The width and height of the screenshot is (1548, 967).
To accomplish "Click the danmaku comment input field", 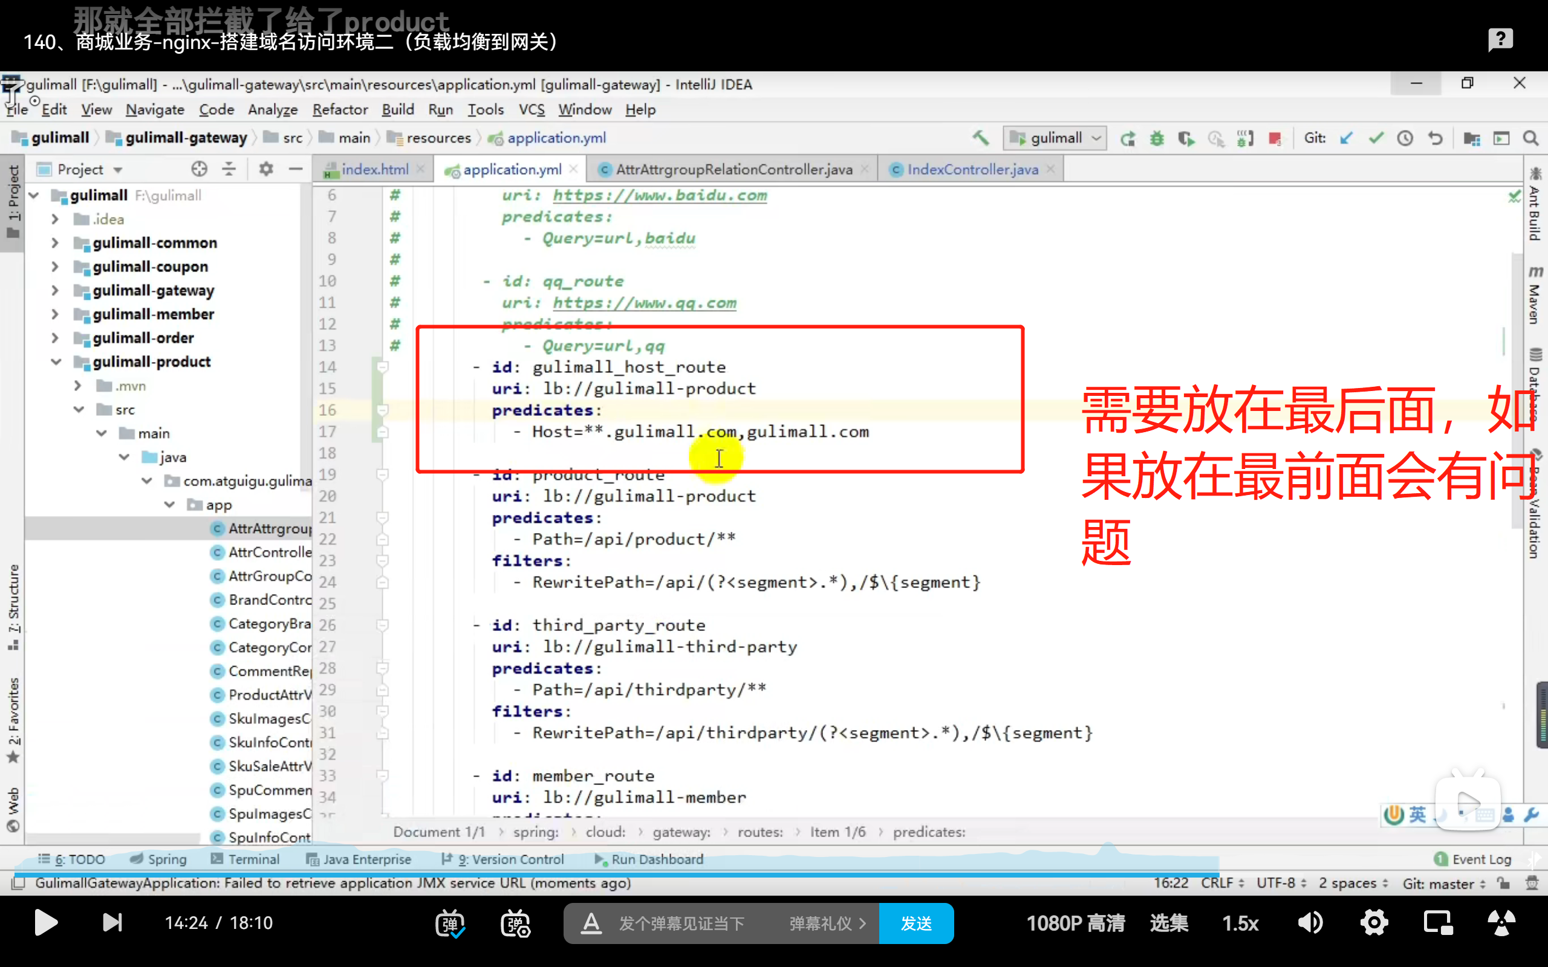I will (681, 923).
